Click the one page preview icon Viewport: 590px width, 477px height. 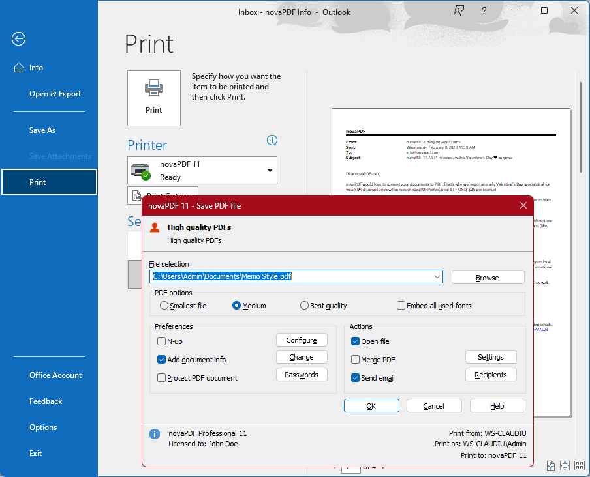click(x=565, y=466)
